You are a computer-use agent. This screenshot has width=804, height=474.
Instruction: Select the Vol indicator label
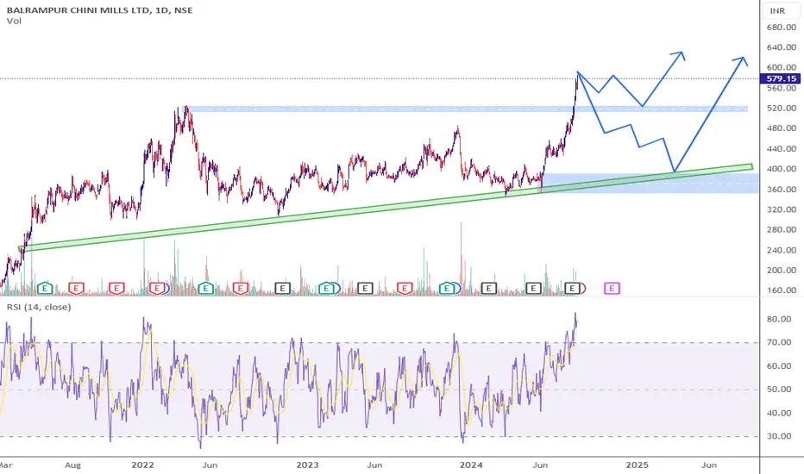click(x=14, y=21)
